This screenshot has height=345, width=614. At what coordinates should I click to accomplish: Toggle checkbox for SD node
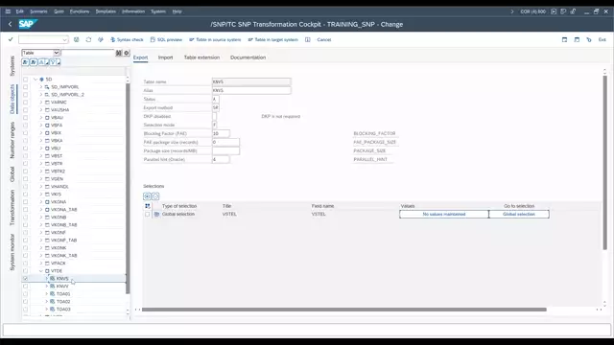point(26,79)
